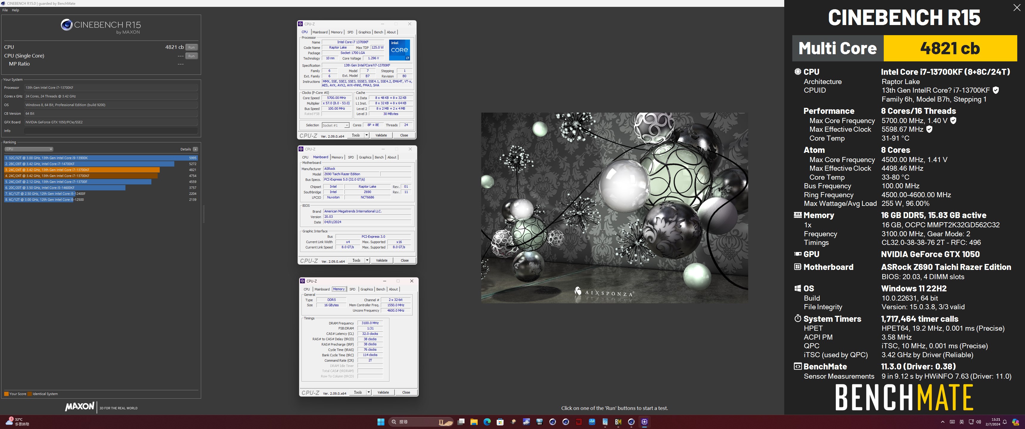Select the 4821 score ranking row
Viewport: 1025px width, 429px height.
point(101,170)
